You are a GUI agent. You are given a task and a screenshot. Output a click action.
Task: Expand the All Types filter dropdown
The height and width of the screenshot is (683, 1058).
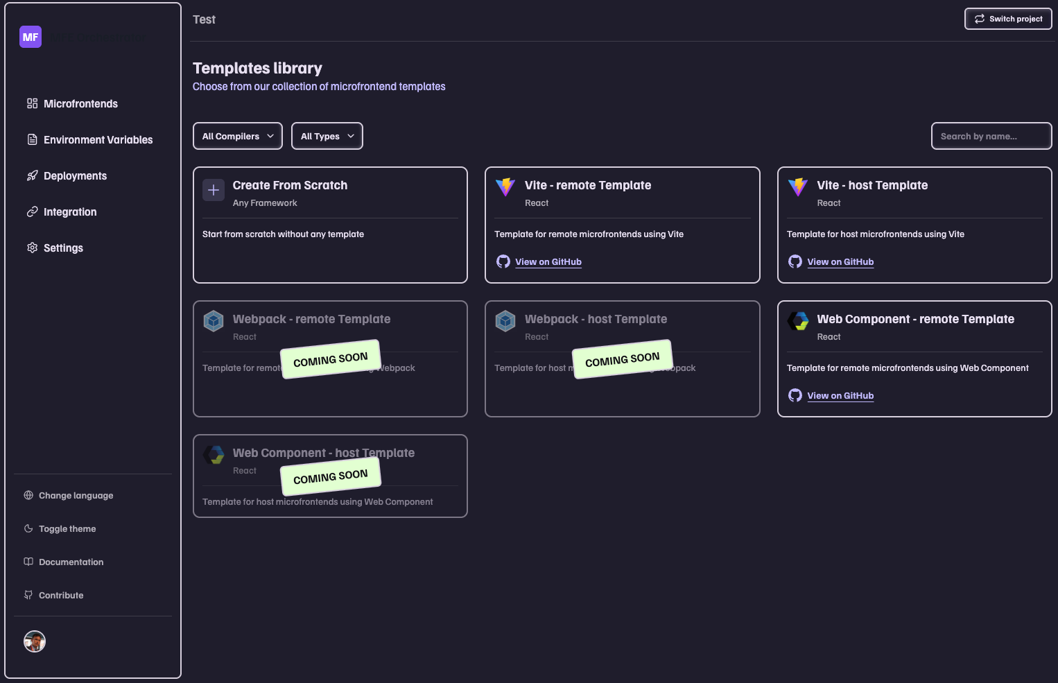pyautogui.click(x=327, y=136)
